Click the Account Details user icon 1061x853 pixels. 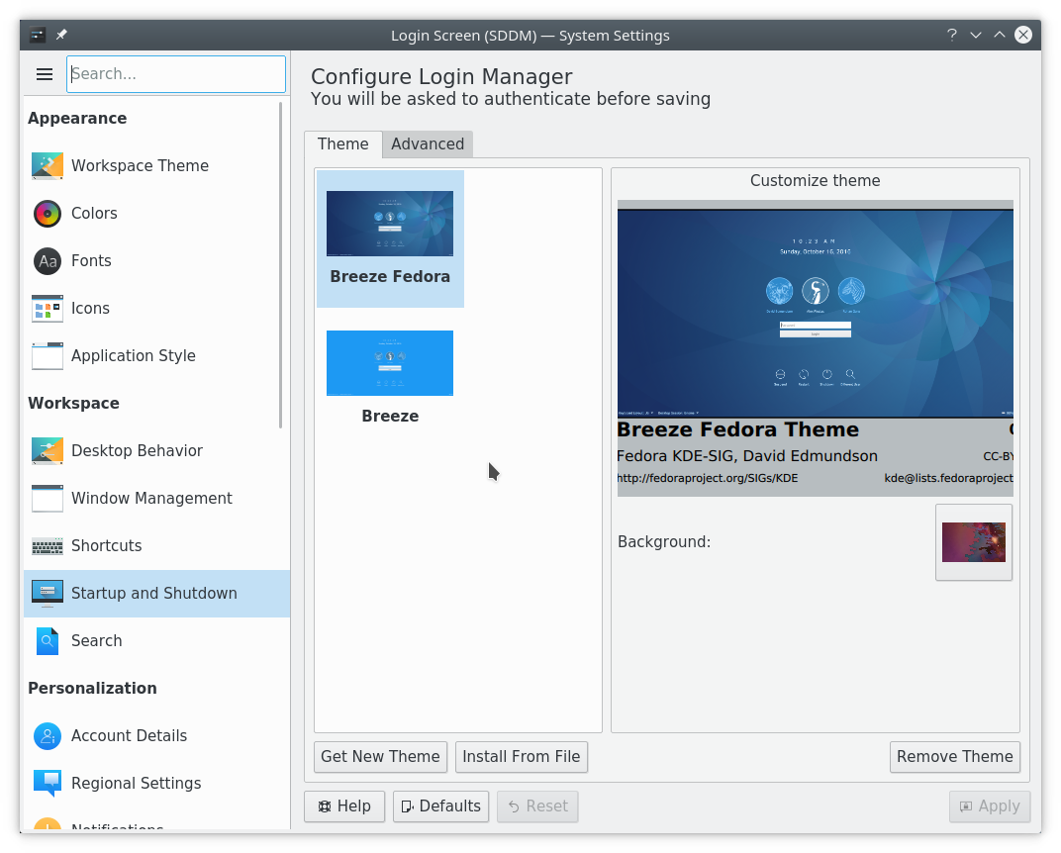[48, 735]
